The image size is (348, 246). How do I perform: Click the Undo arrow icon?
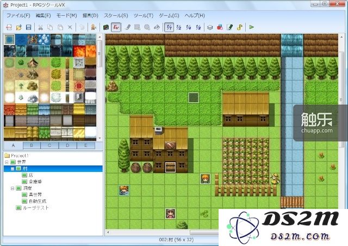coord(82,27)
